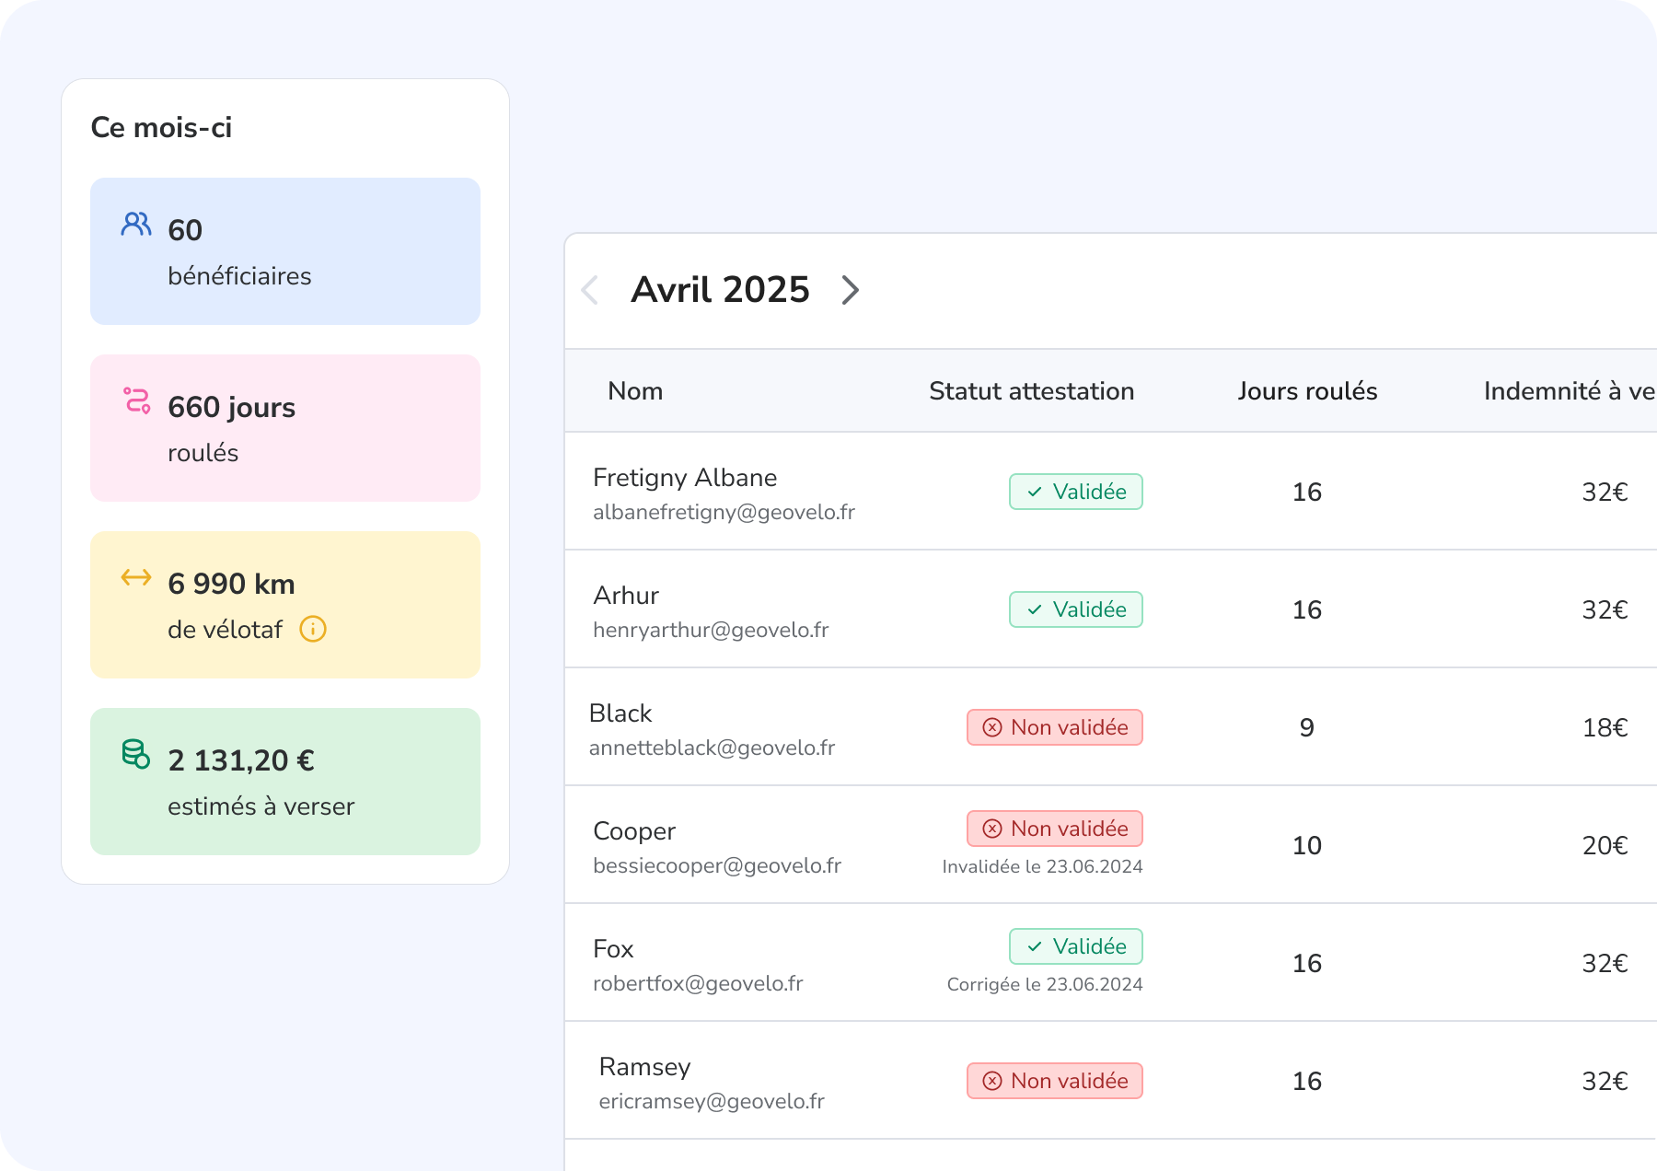Click the vélotaf info icon

point(313,629)
